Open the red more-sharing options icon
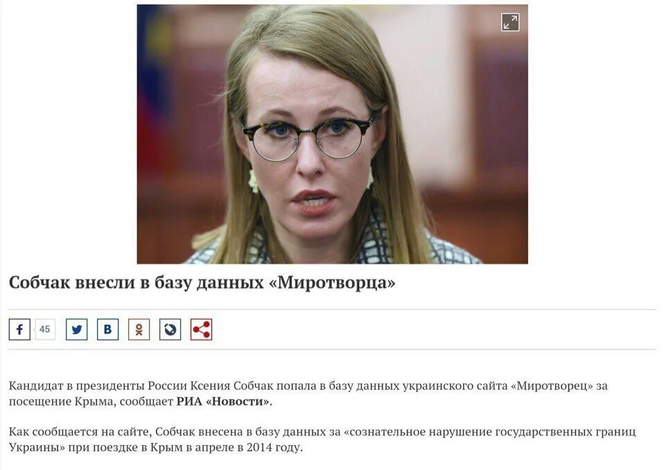The height and width of the screenshot is (470, 665). [201, 329]
